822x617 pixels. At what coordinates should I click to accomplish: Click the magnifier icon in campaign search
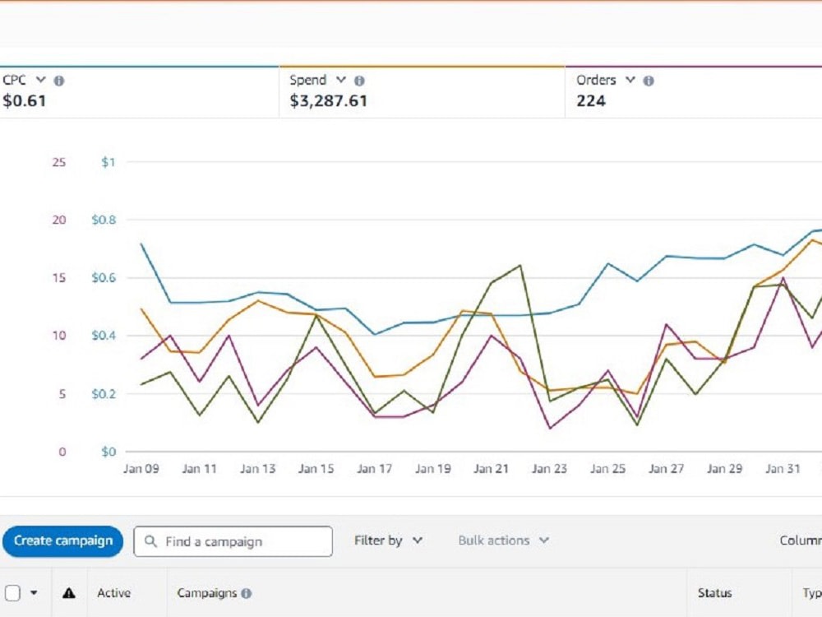(x=150, y=541)
